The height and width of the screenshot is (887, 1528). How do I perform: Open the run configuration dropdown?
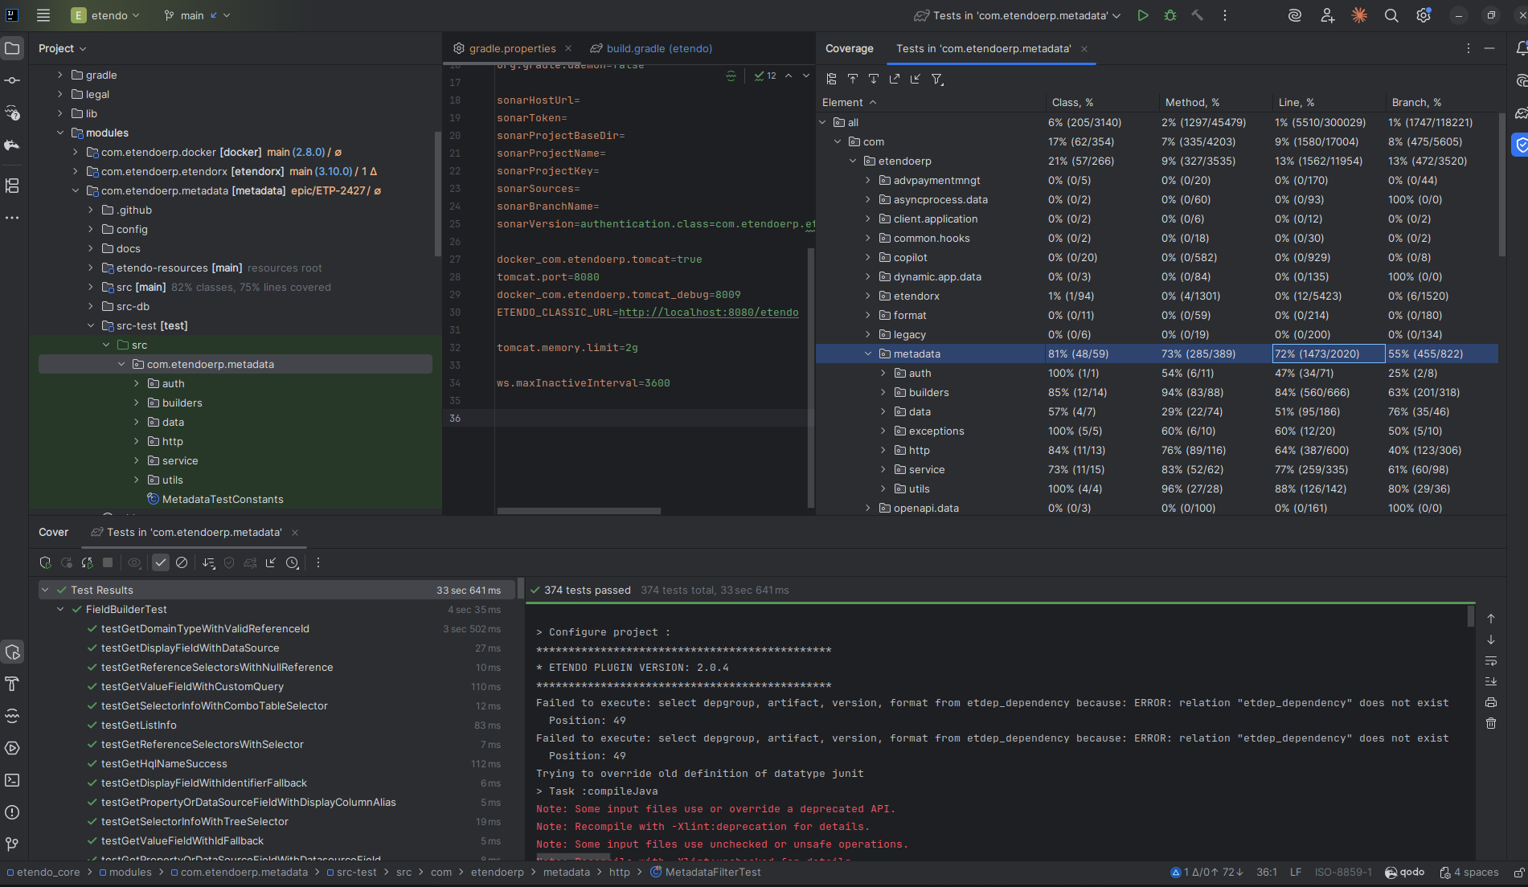point(1017,15)
